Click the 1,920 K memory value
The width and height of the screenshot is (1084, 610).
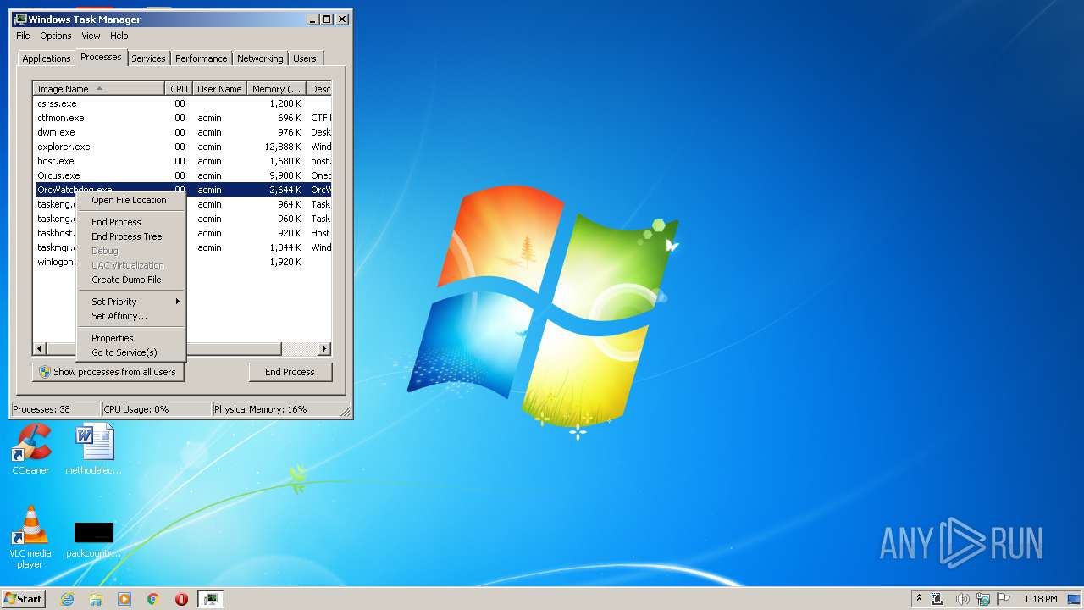point(285,262)
